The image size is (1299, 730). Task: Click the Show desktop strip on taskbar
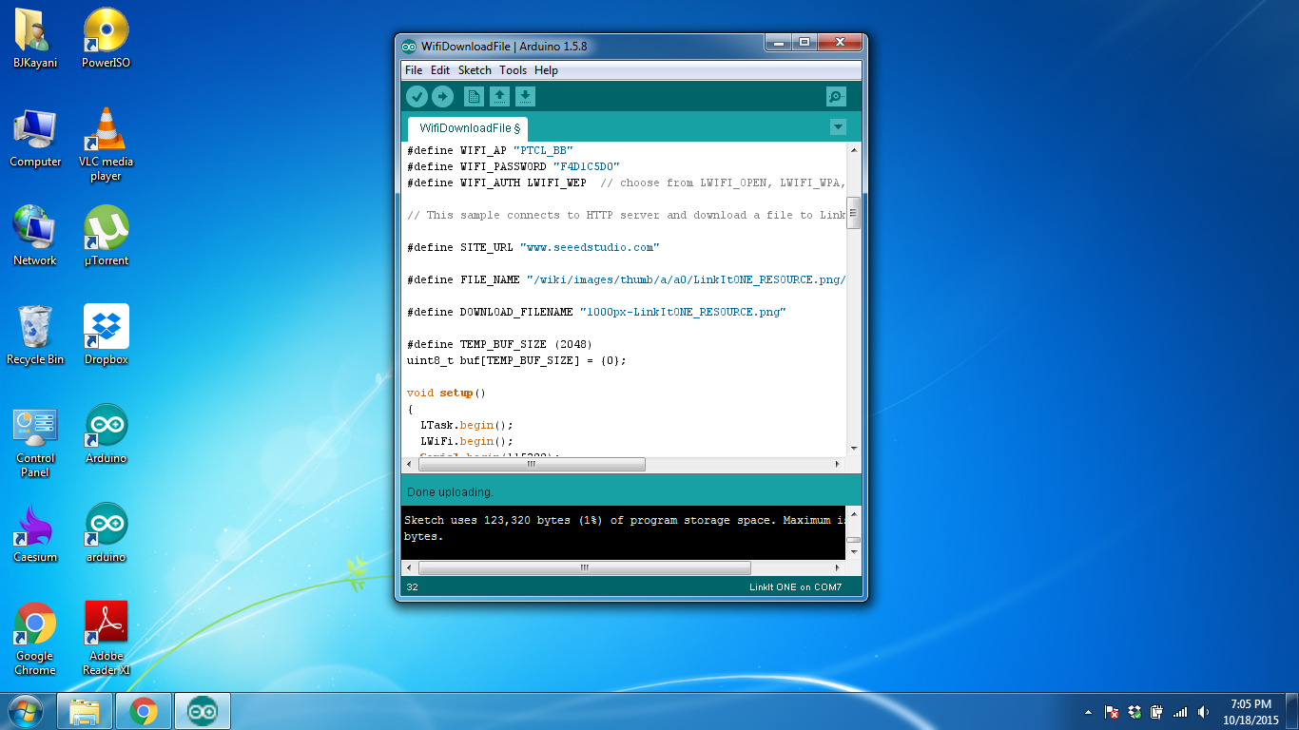(x=1292, y=711)
